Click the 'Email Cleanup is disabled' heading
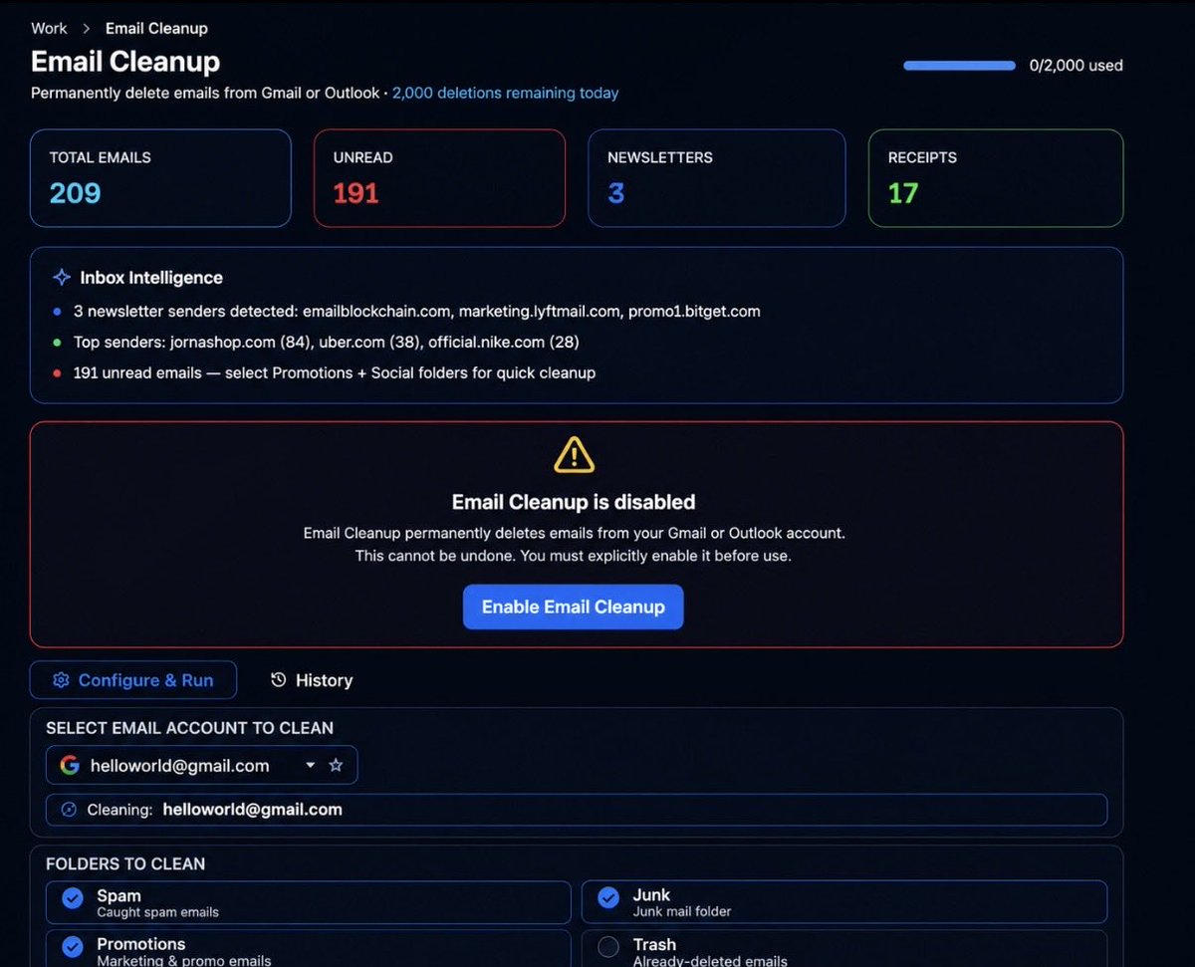This screenshot has width=1195, height=967. pyautogui.click(x=574, y=502)
